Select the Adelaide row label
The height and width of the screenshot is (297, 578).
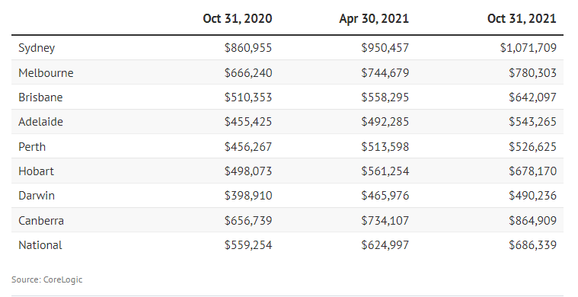coord(40,122)
